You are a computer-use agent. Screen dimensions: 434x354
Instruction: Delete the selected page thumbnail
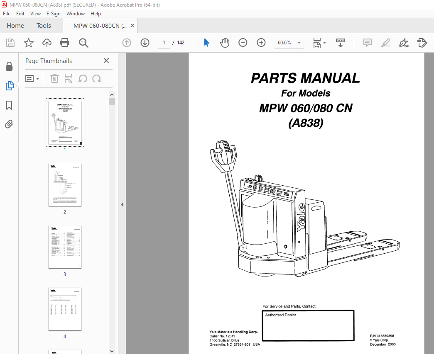[54, 79]
